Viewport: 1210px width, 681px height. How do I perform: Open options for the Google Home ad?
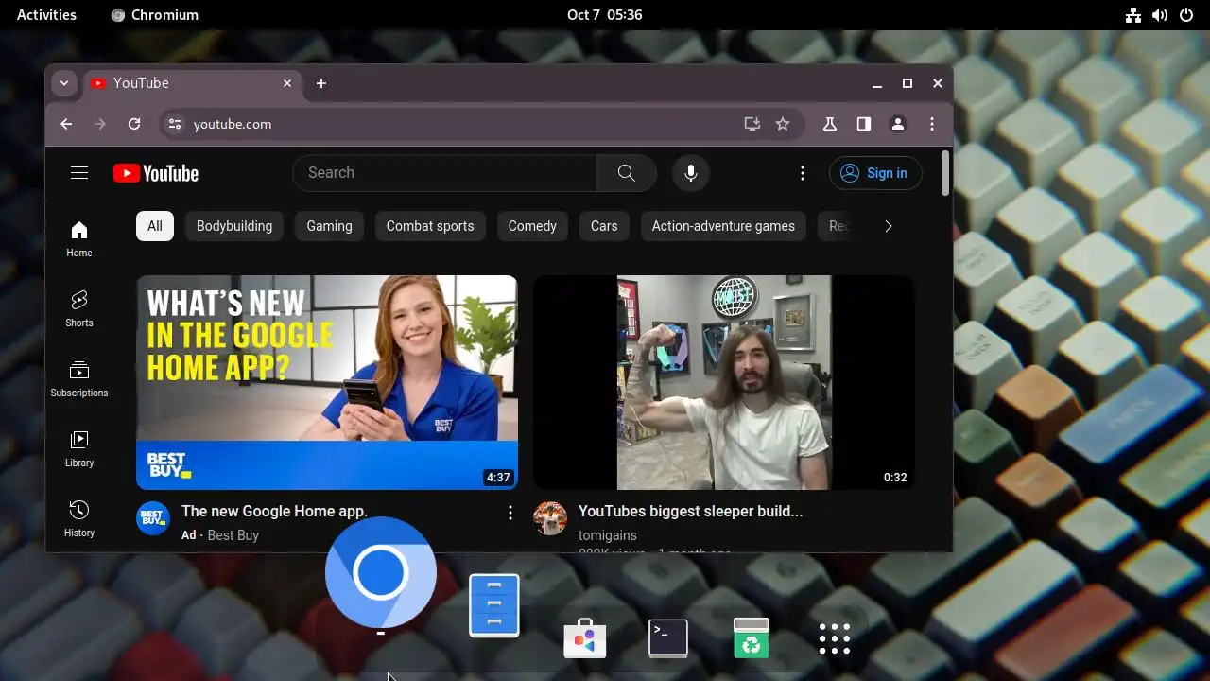click(x=510, y=513)
